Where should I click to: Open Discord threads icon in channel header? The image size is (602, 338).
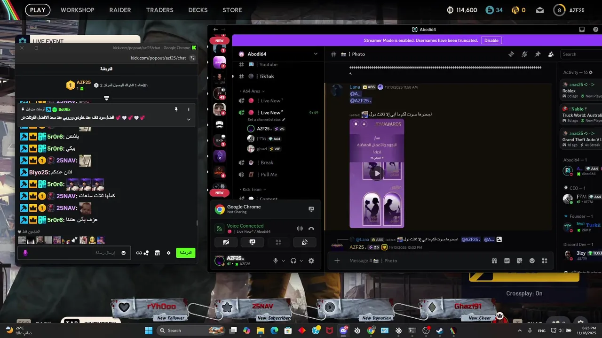[x=511, y=54]
